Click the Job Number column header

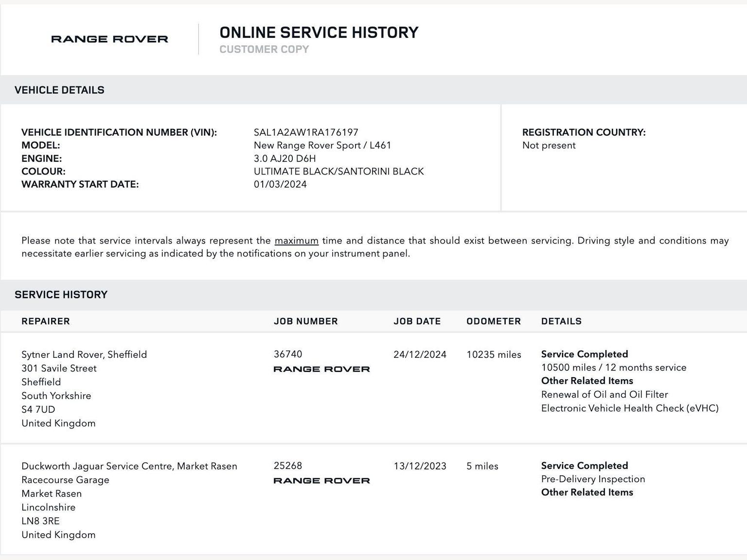(305, 321)
